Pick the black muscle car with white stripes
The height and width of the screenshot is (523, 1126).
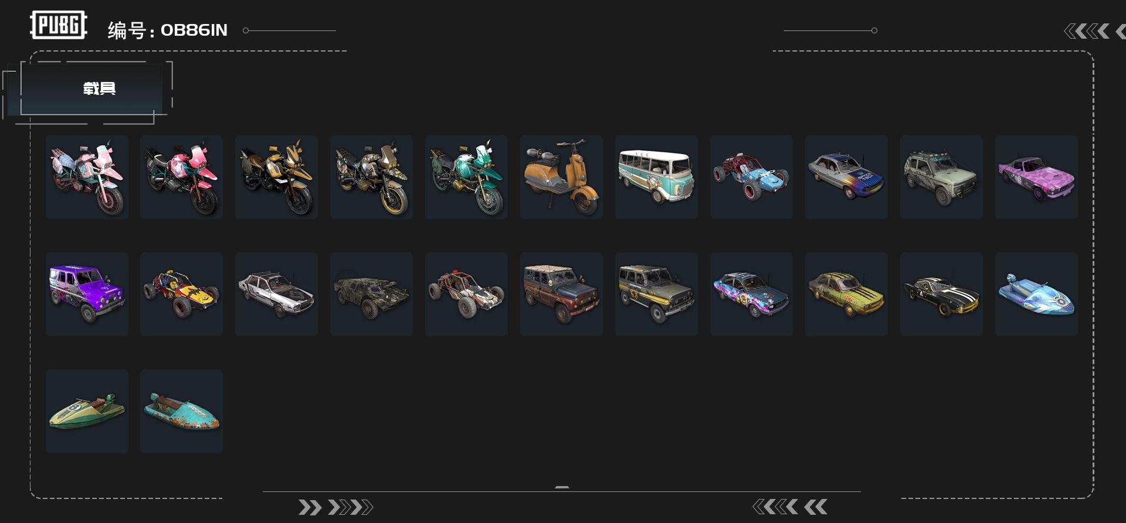[x=941, y=294]
